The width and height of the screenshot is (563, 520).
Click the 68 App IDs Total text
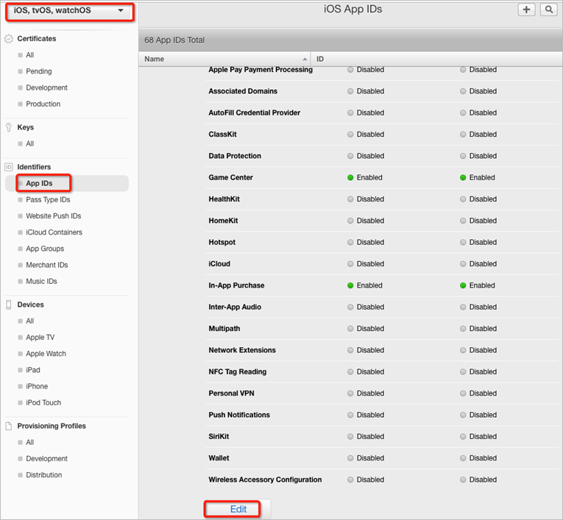tap(174, 40)
